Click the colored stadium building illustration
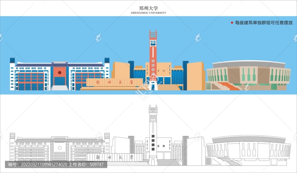The height and width of the screenshot is (173, 297). pos(248,75)
